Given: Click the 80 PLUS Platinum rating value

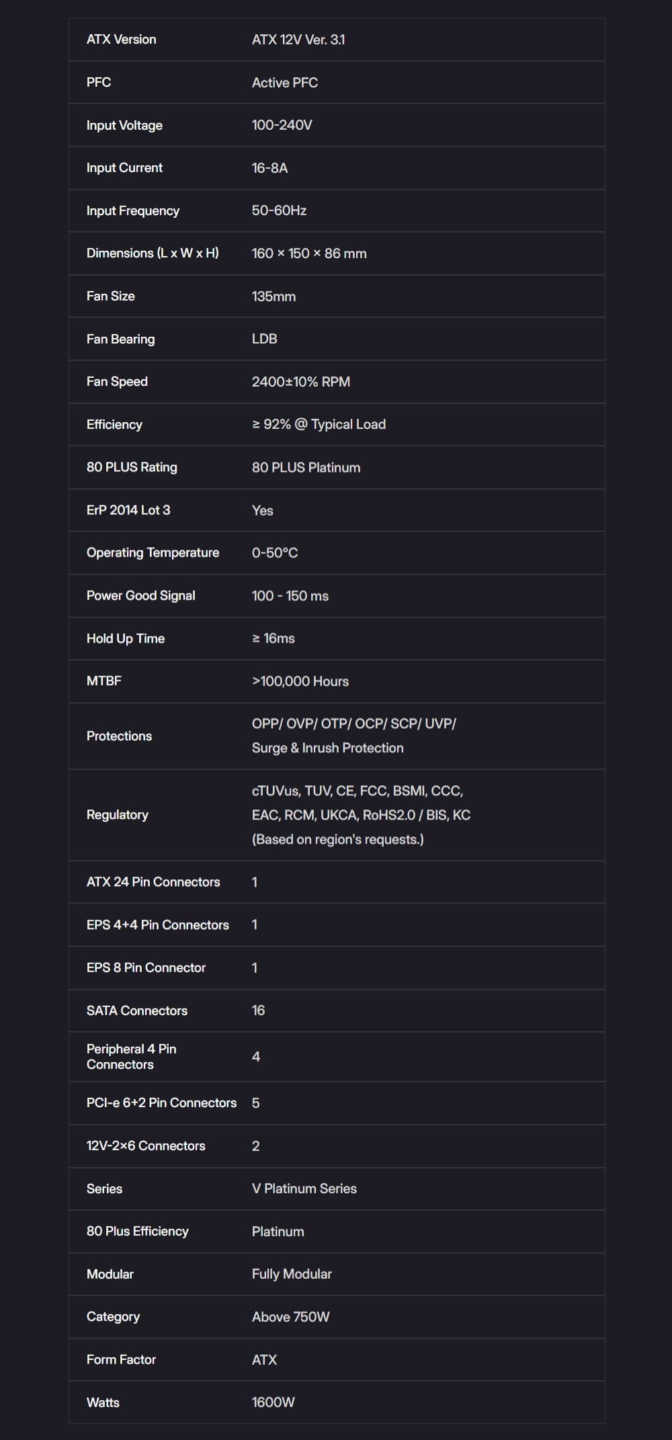Looking at the screenshot, I should pos(306,467).
